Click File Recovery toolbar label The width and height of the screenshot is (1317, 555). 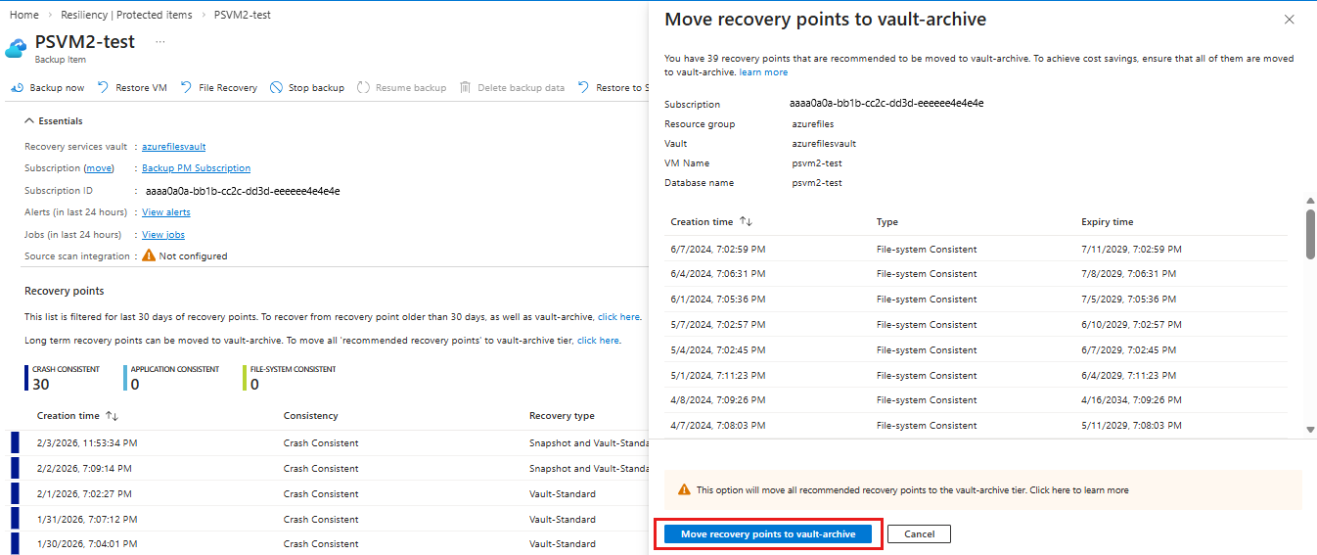tap(228, 88)
